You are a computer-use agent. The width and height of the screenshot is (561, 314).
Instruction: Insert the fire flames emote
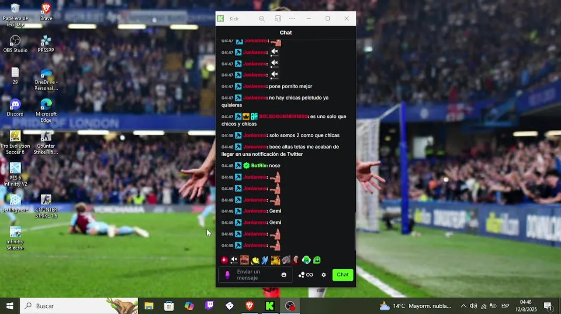click(275, 260)
